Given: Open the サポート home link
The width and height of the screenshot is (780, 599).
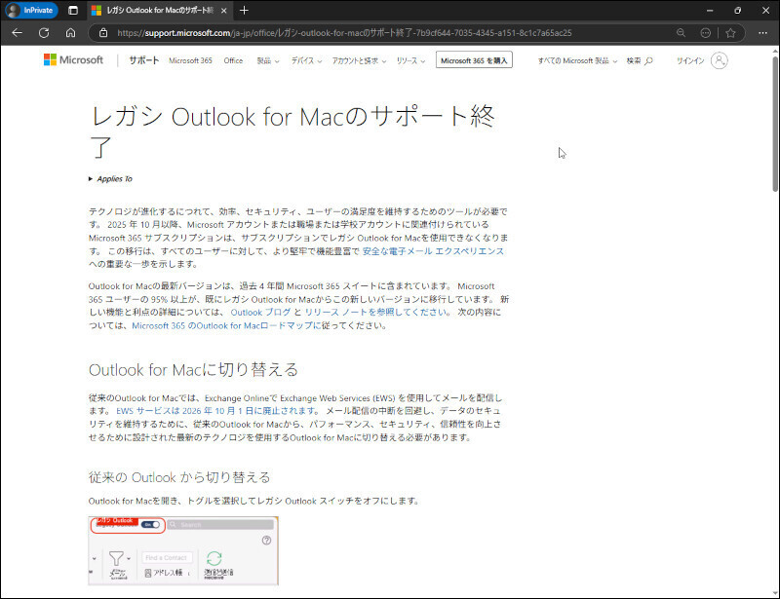Looking at the screenshot, I should point(143,60).
